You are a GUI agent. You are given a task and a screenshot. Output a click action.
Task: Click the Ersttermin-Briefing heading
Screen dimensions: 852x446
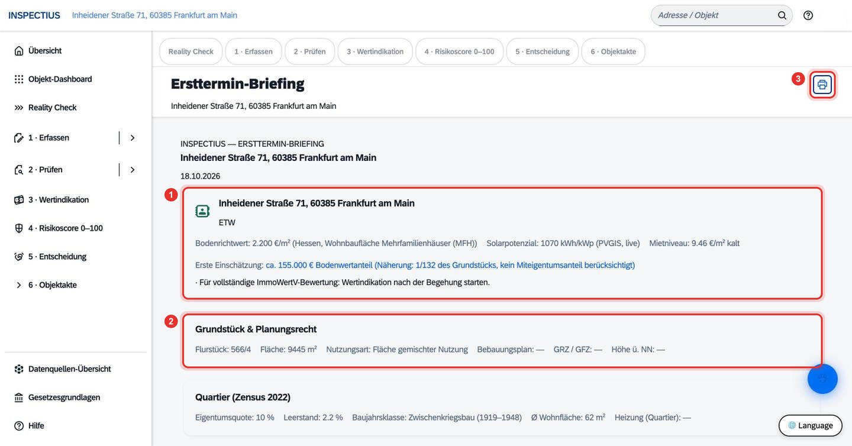click(237, 83)
